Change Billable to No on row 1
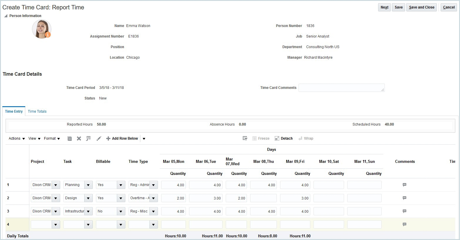 [x=120, y=185]
